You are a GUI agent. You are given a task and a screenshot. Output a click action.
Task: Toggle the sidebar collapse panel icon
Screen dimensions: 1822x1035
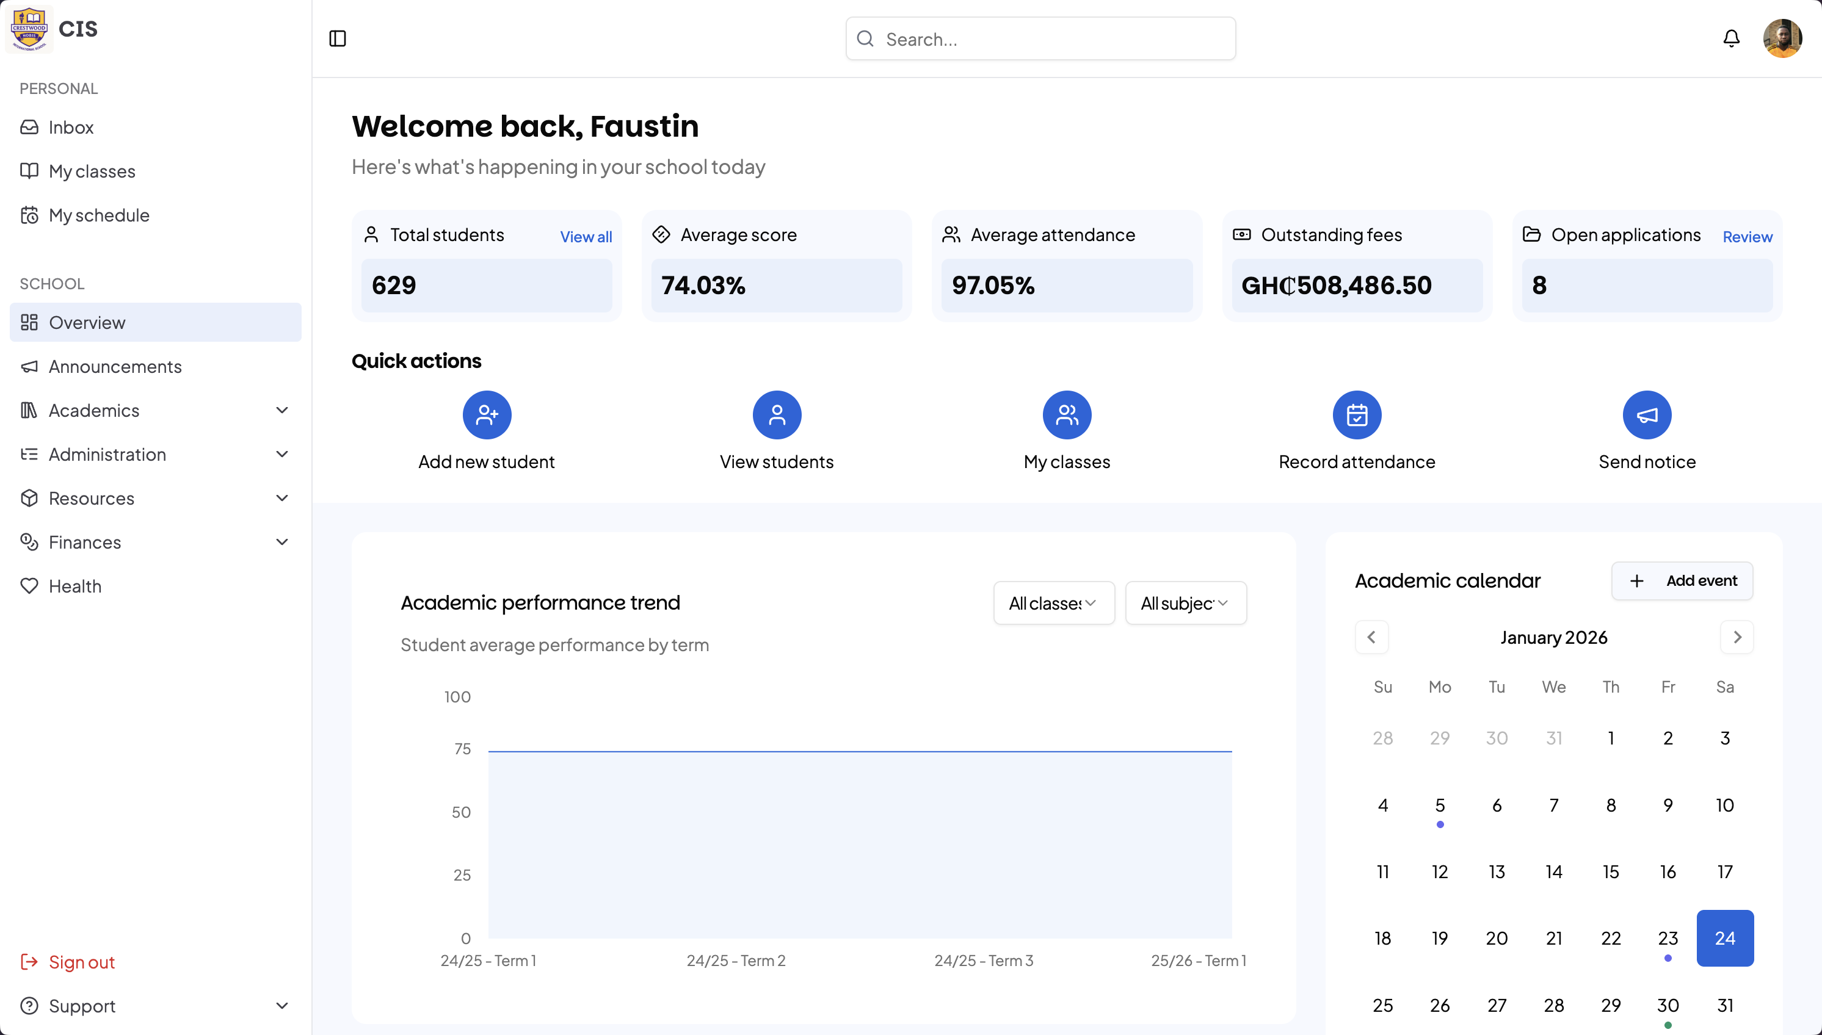338,38
